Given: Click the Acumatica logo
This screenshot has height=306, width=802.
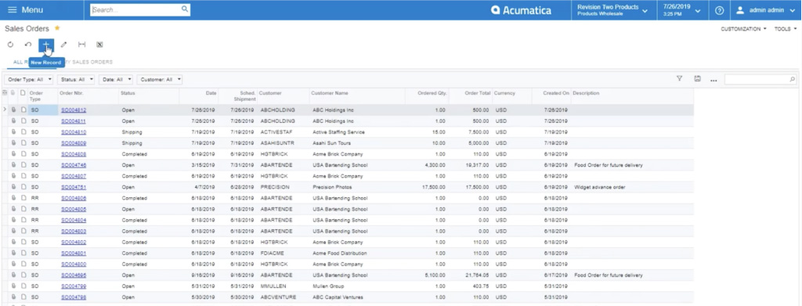Looking at the screenshot, I should [x=521, y=10].
